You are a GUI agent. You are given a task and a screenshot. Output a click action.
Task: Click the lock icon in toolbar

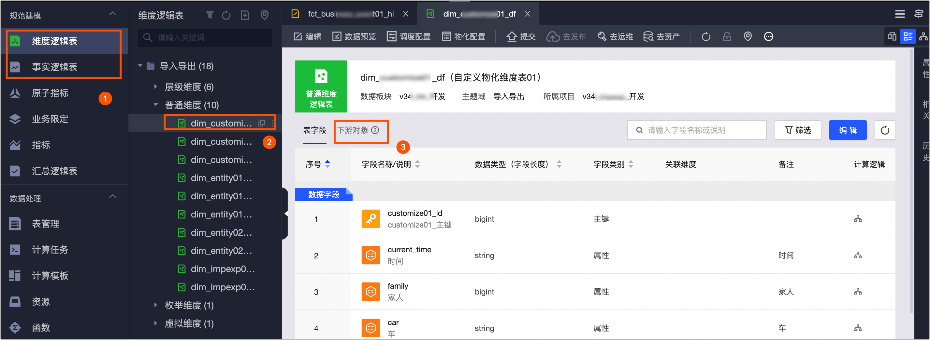(727, 36)
